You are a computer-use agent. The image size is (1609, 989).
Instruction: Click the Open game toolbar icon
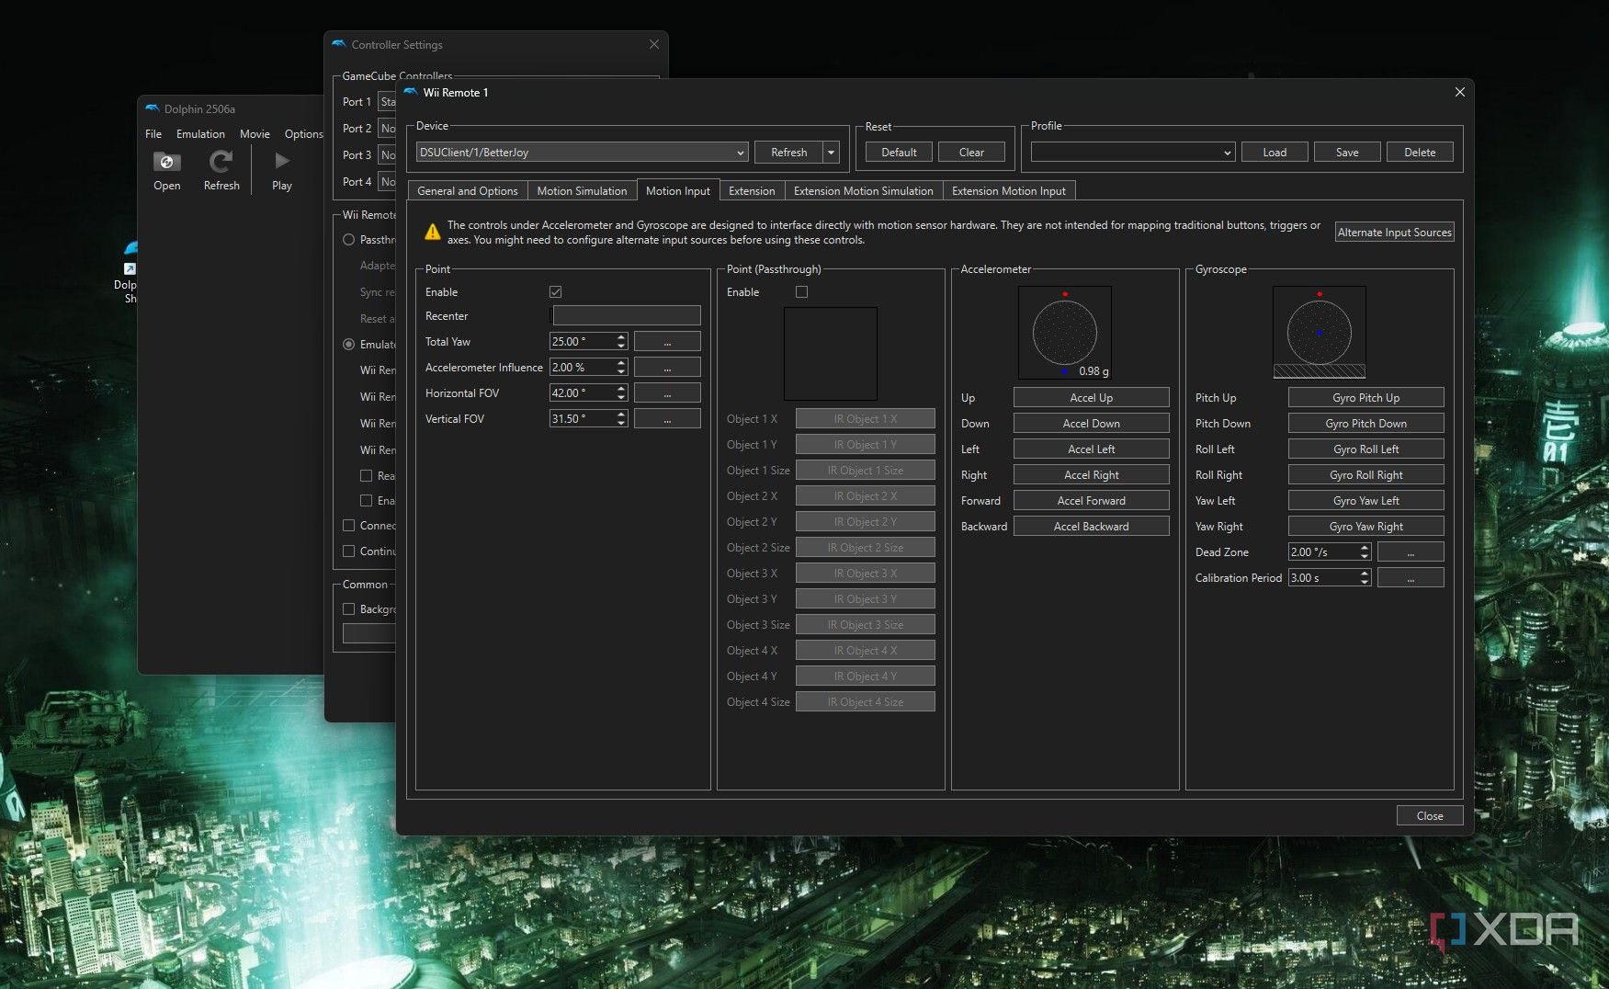[166, 163]
